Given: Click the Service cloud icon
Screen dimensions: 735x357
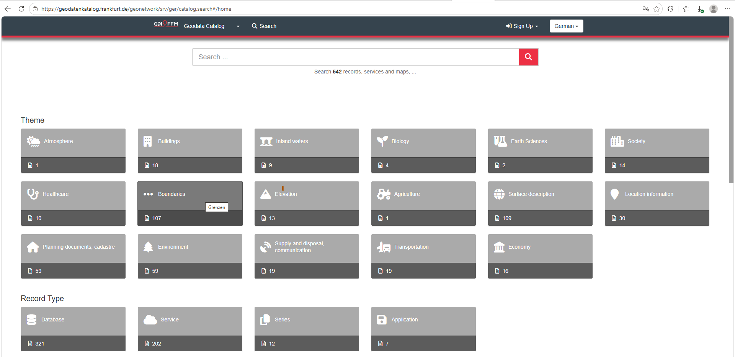Looking at the screenshot, I should pos(150,320).
